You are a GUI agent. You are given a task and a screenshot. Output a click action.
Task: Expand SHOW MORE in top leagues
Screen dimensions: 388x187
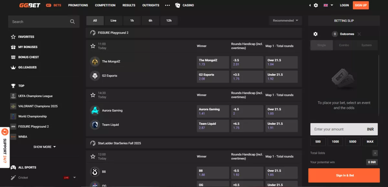coord(45,147)
